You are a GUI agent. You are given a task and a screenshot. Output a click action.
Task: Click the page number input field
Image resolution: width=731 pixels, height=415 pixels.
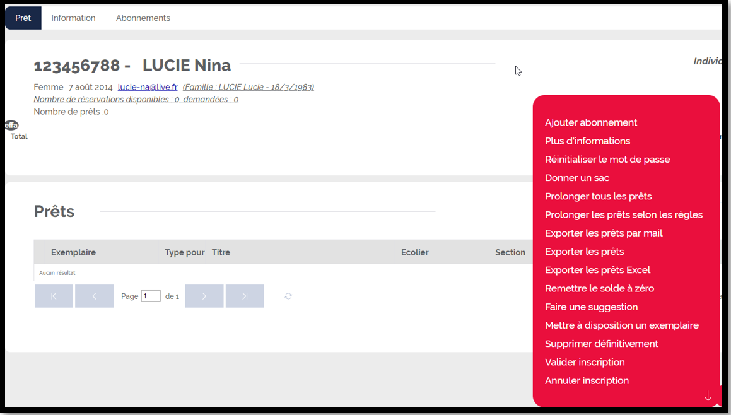point(151,296)
